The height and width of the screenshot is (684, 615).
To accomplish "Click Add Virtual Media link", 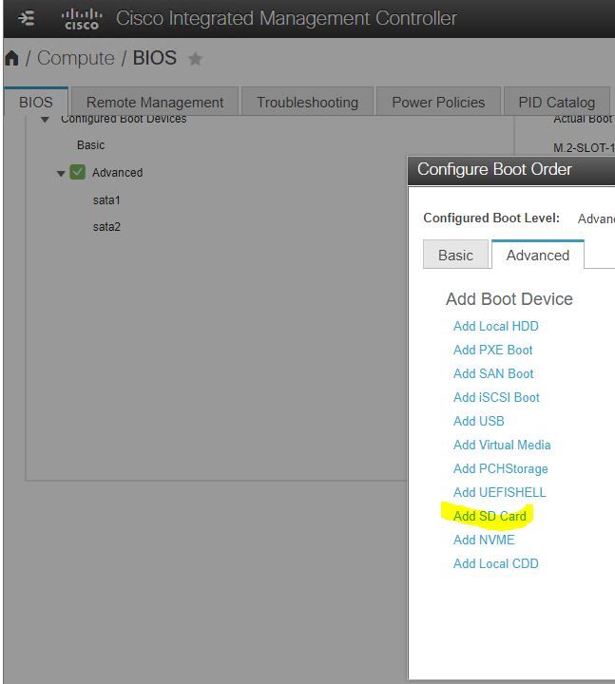I will [x=502, y=445].
